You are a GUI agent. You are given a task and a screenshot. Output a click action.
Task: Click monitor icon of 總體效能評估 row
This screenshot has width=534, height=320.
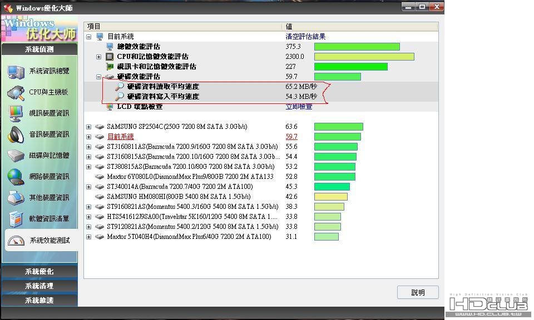pyautogui.click(x=110, y=47)
